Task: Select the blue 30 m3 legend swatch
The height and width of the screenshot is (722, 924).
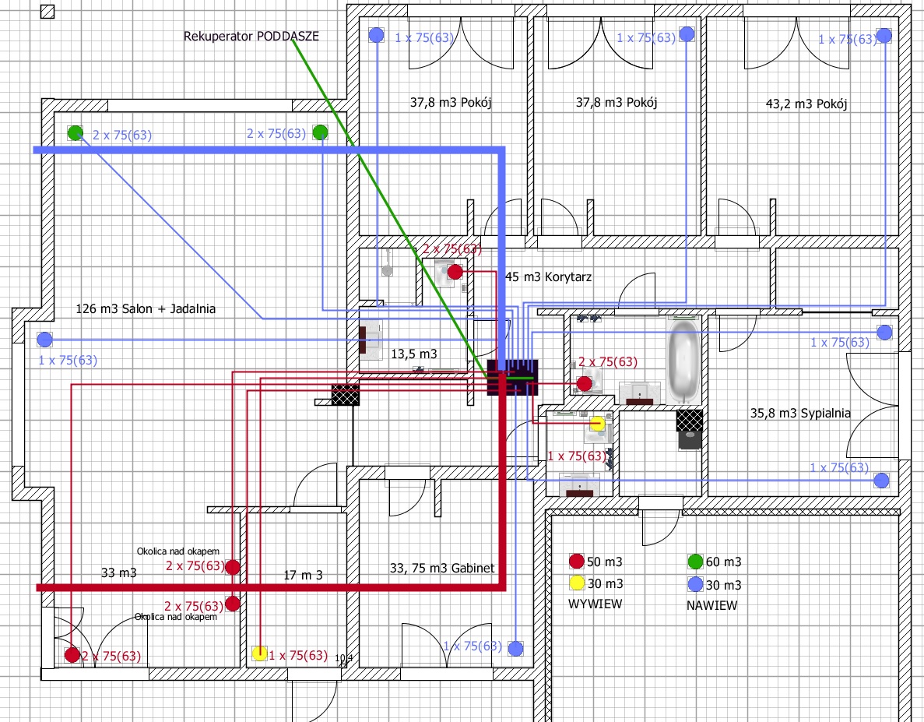Action: click(696, 585)
